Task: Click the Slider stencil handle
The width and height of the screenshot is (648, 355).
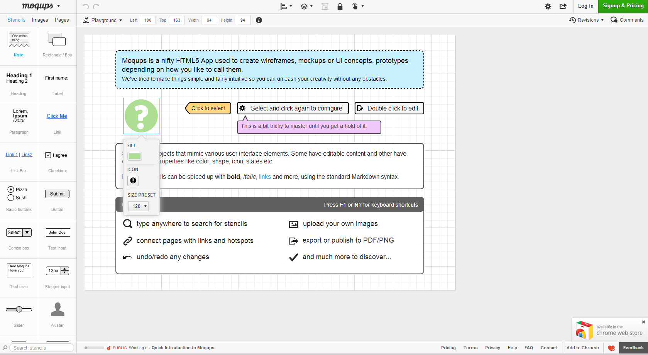Action: click(19, 309)
